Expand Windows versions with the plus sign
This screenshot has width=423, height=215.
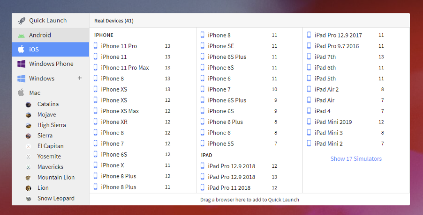[x=80, y=78]
